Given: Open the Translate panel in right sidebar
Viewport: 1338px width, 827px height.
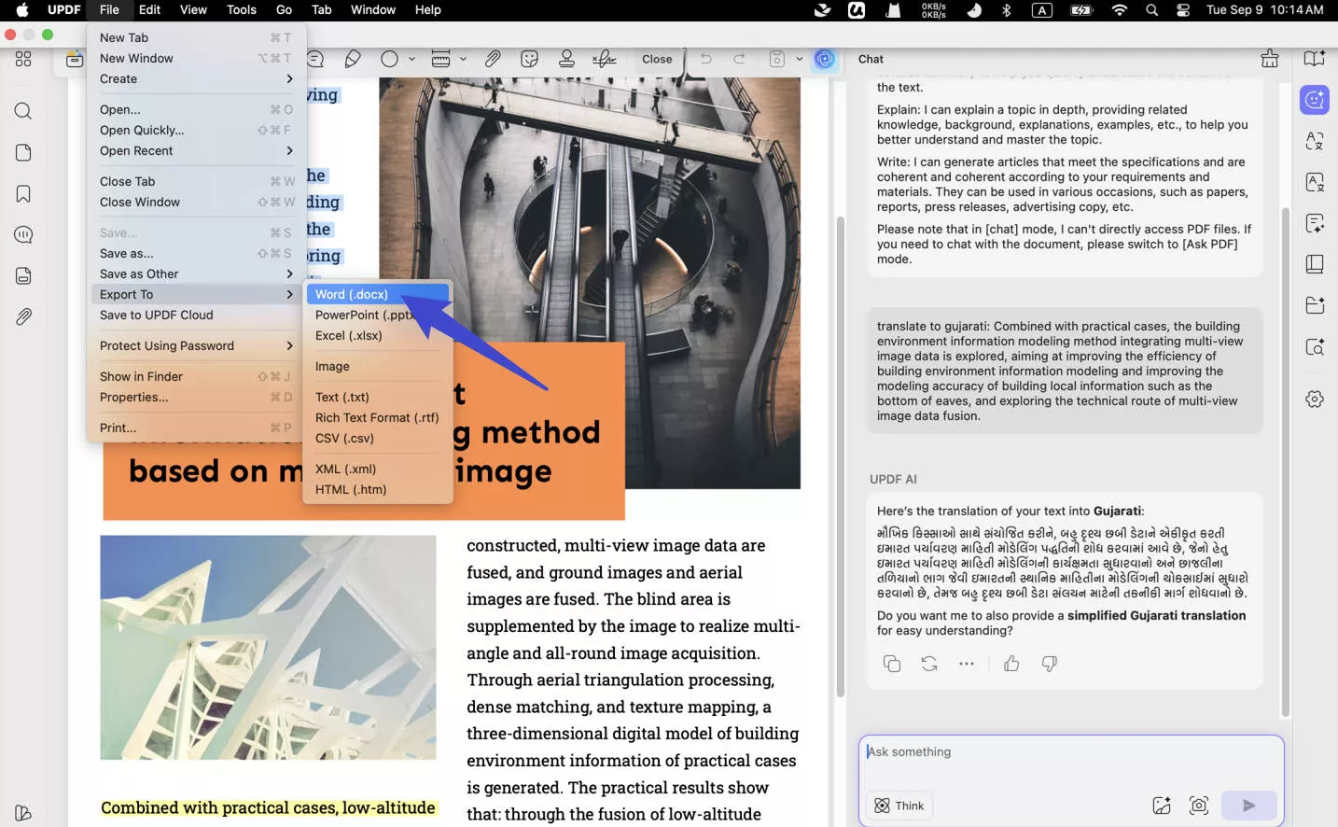Looking at the screenshot, I should coord(1315,141).
